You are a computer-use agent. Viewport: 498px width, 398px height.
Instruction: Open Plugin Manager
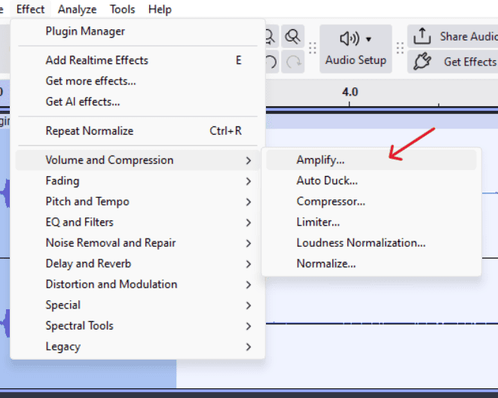pos(138,31)
